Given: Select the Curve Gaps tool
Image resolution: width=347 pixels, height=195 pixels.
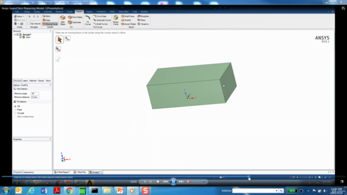Looking at the screenshot, I should (x=100, y=16).
